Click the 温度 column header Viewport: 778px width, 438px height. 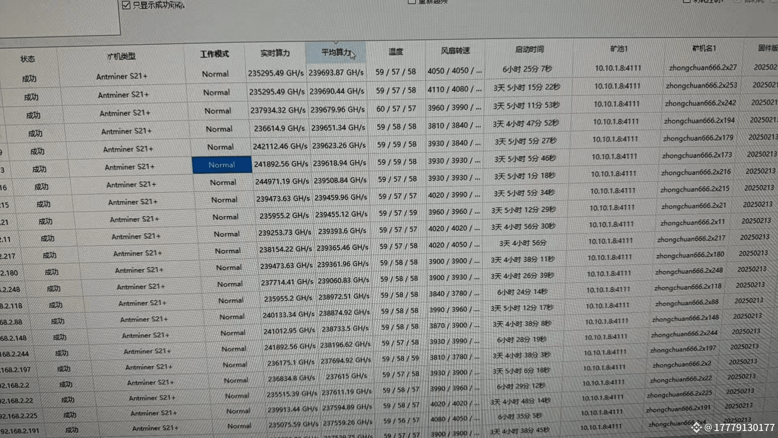(x=395, y=52)
